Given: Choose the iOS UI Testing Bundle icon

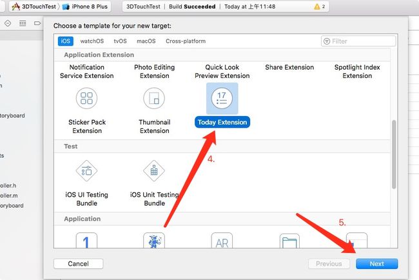Looking at the screenshot, I should (86, 170).
